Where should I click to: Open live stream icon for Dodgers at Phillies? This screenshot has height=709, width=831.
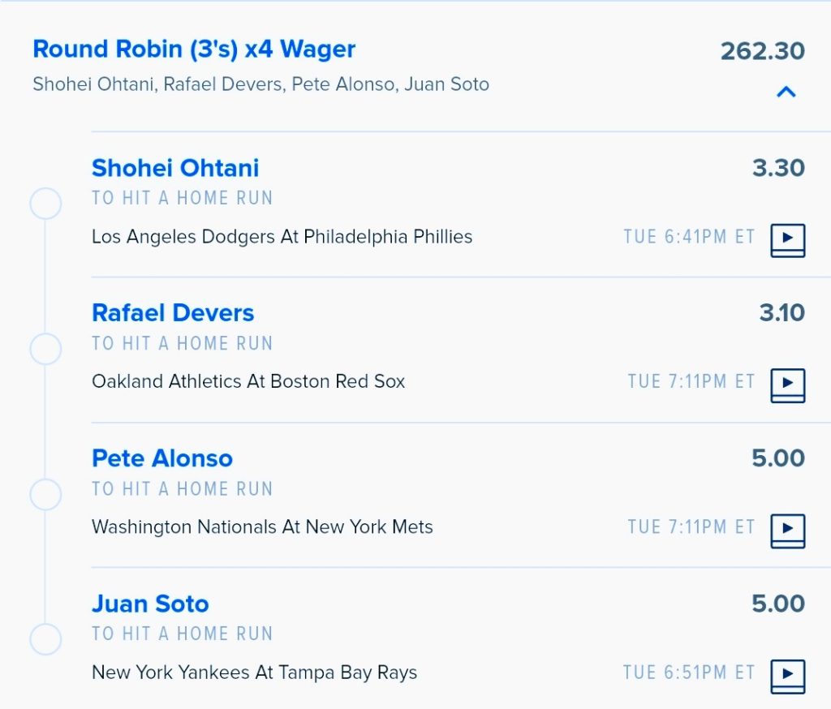787,241
